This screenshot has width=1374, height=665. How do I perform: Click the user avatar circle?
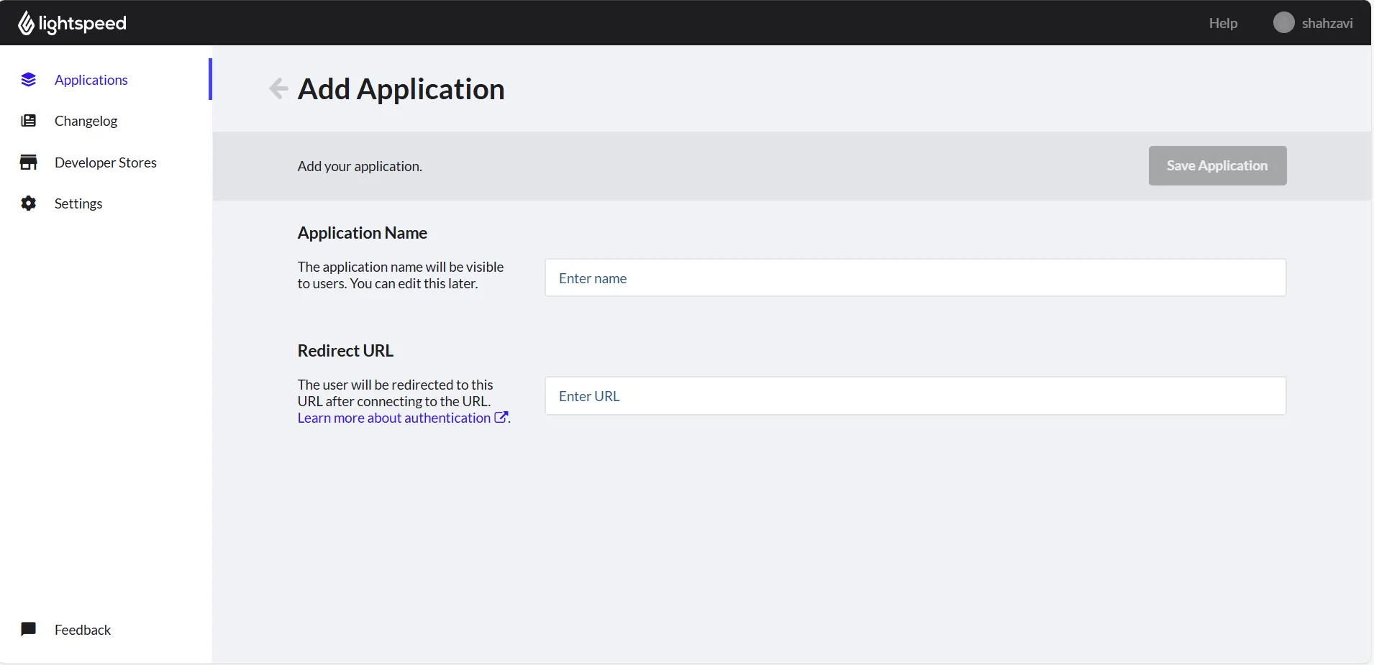pyautogui.click(x=1283, y=23)
